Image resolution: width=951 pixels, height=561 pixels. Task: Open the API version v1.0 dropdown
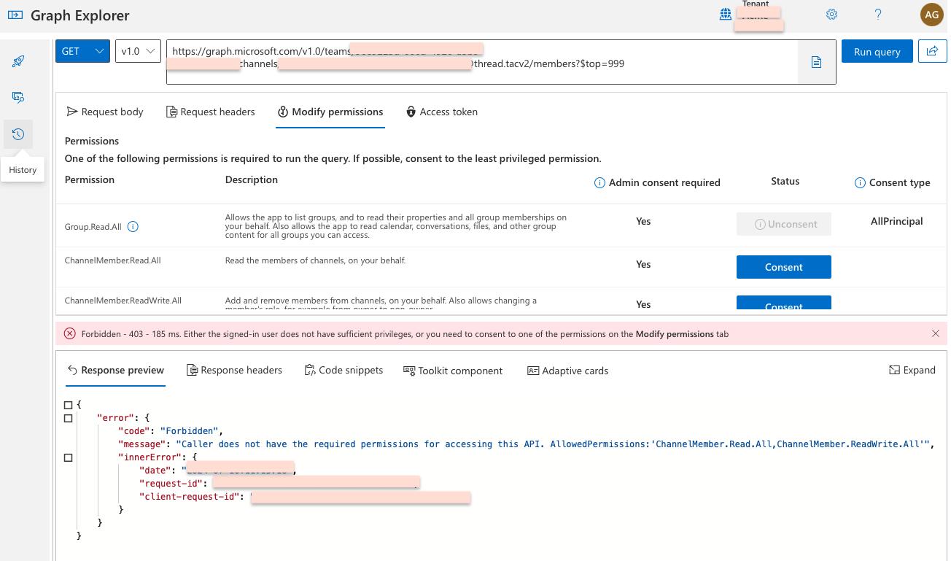click(138, 51)
